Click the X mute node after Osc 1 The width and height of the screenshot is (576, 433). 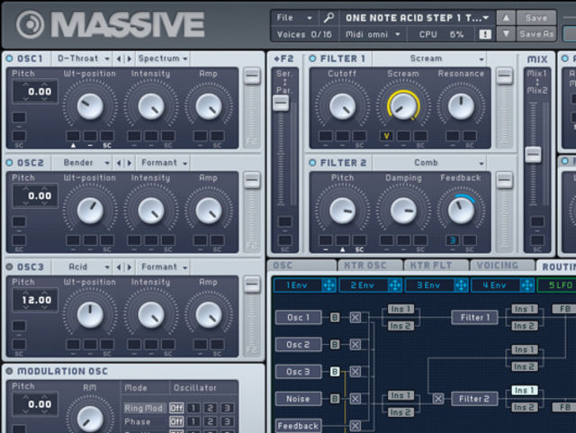click(355, 318)
